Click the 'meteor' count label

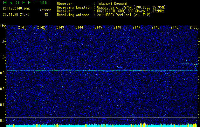click(x=45, y=10)
